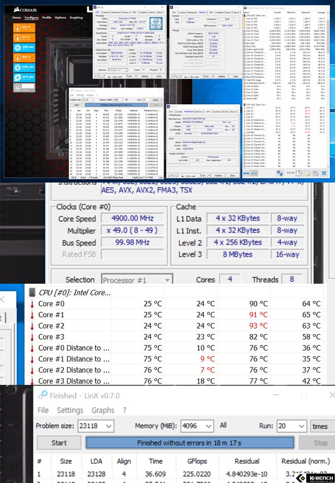Click the Current column header in HWiNFO
The width and height of the screenshot is (335, 483).
point(277,12)
